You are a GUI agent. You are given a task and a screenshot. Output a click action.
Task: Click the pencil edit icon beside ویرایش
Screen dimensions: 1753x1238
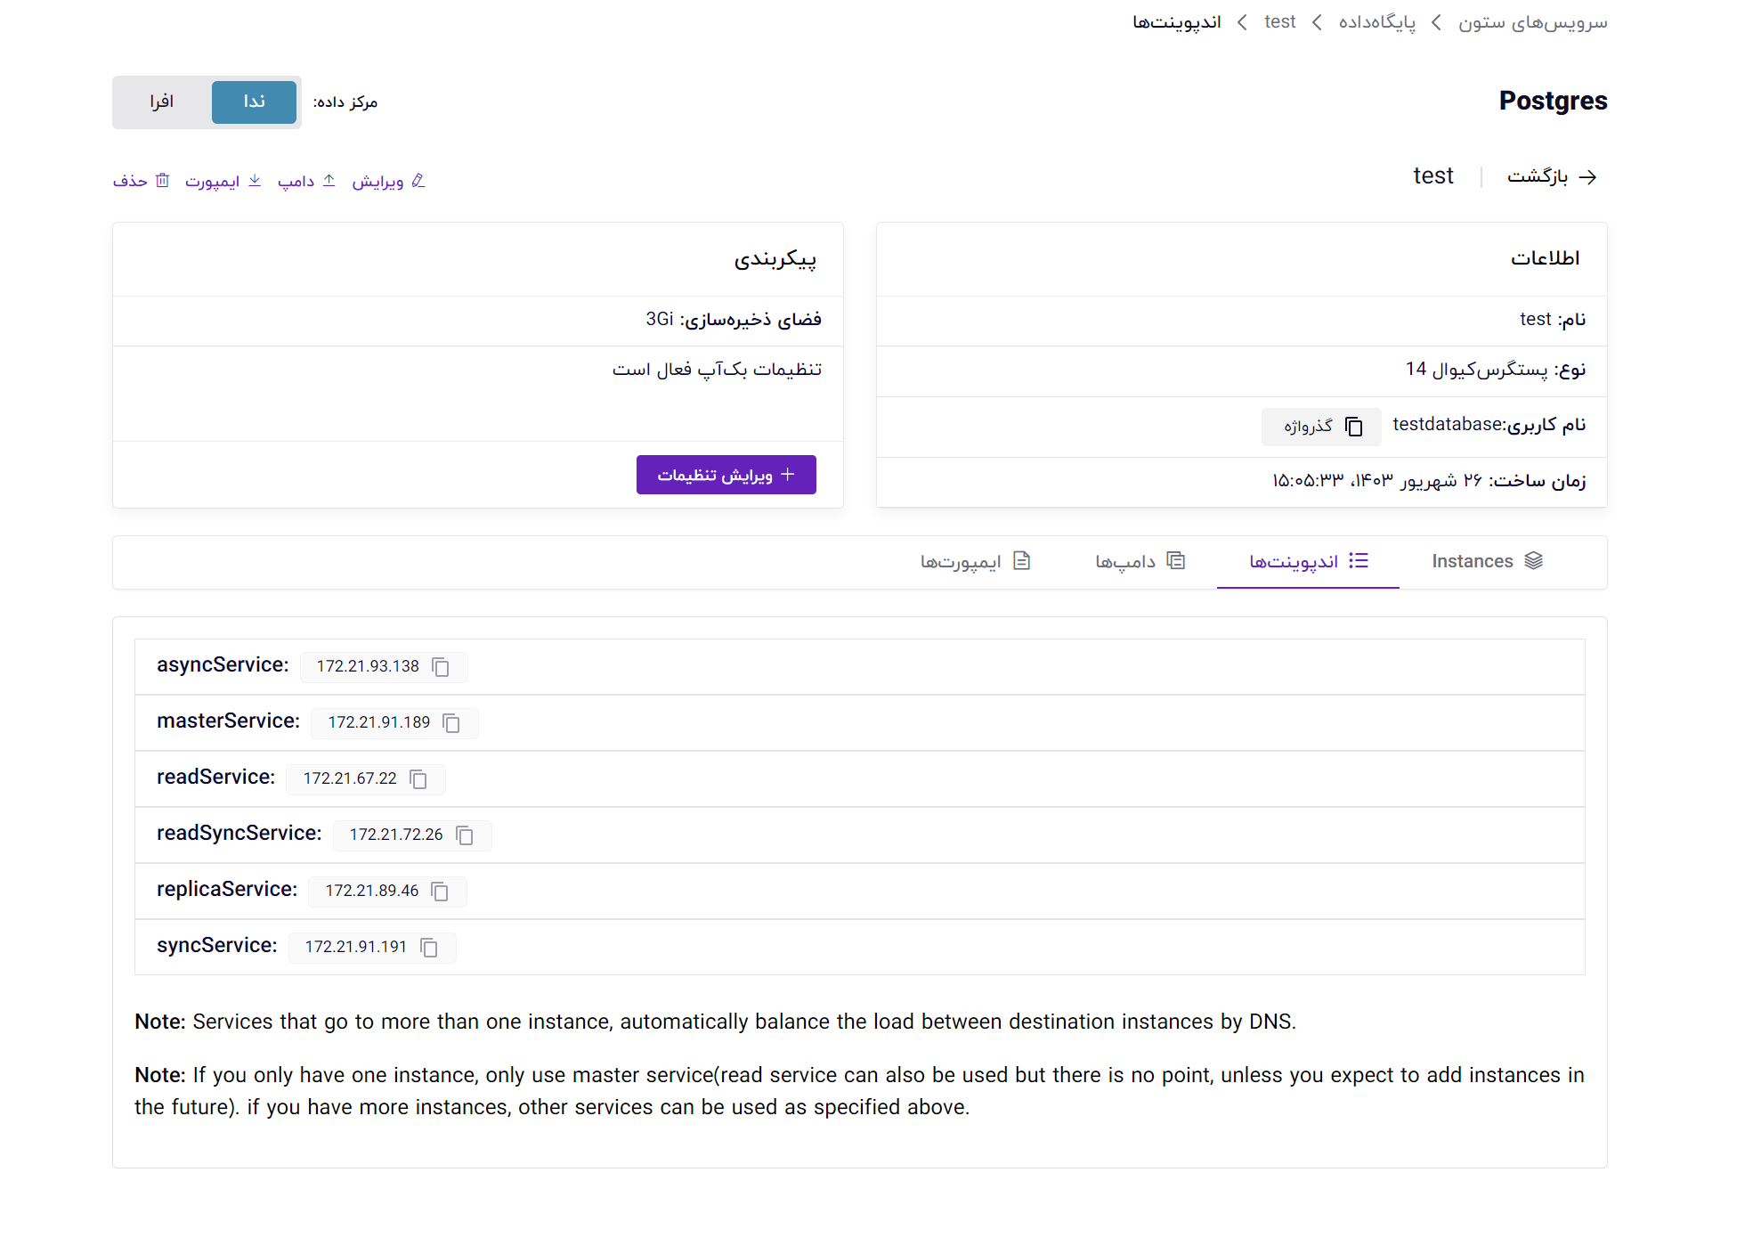(418, 181)
